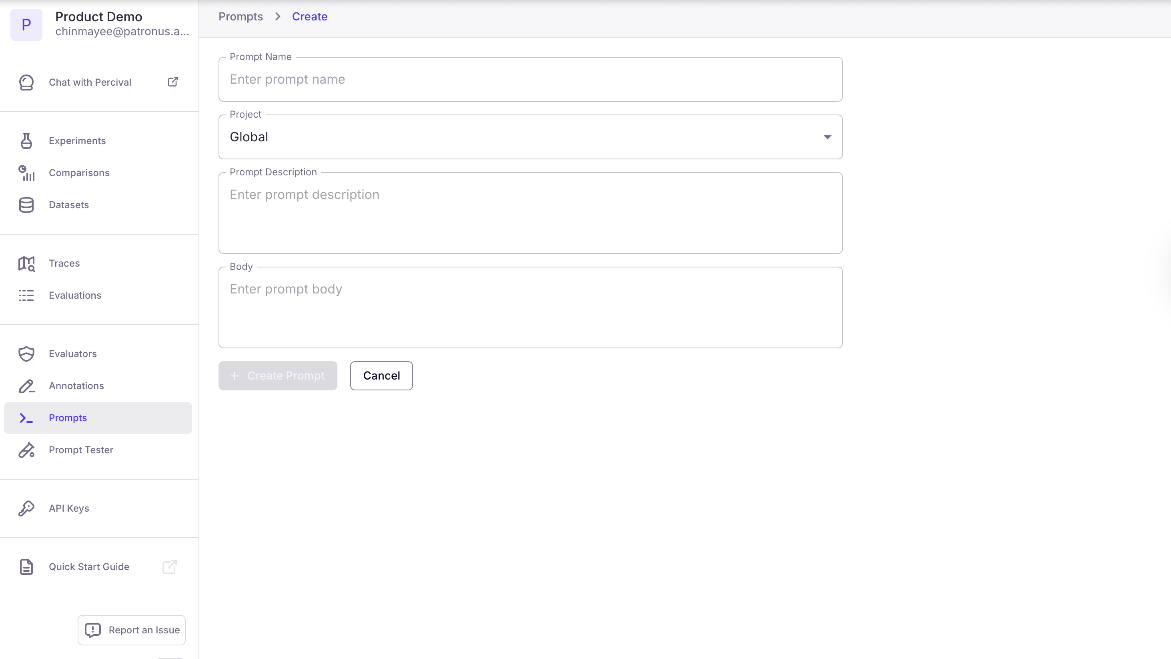Navigate to Traces
The height and width of the screenshot is (659, 1171).
pyautogui.click(x=98, y=263)
